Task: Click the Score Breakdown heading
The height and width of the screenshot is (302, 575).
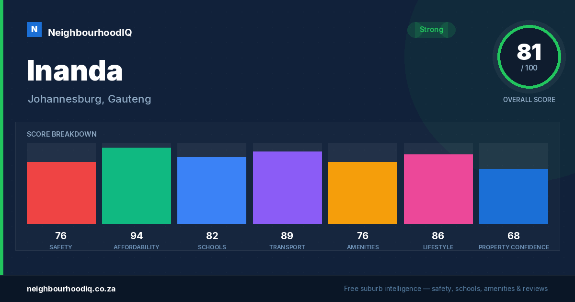Action: click(62, 134)
